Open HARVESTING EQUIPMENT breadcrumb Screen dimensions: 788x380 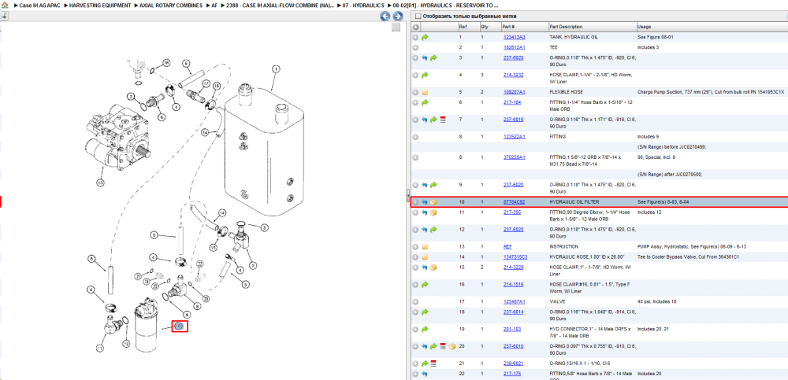pos(100,5)
